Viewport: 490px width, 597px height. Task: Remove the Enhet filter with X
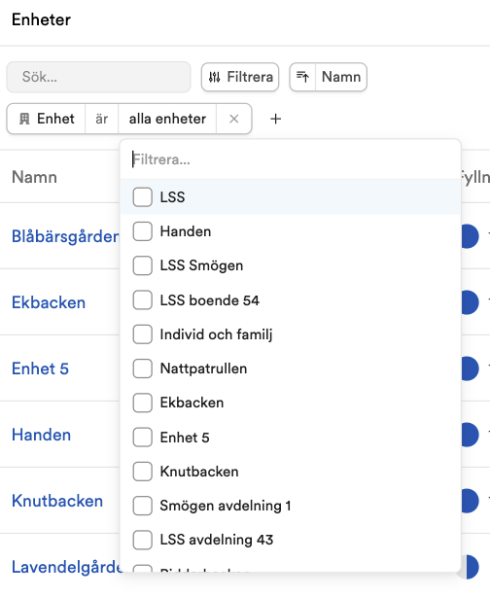tap(233, 119)
